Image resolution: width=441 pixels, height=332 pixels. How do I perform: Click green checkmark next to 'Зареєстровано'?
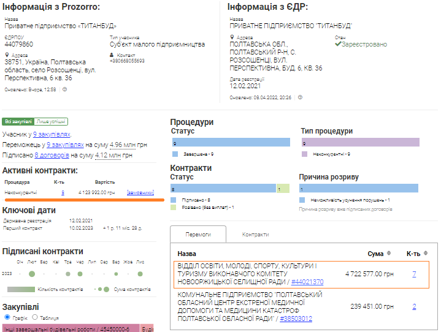tap(338, 44)
